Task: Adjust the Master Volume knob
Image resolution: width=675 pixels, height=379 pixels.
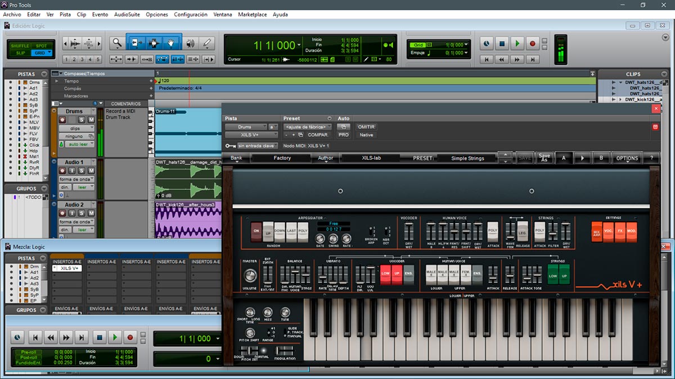Action: pyautogui.click(x=250, y=276)
